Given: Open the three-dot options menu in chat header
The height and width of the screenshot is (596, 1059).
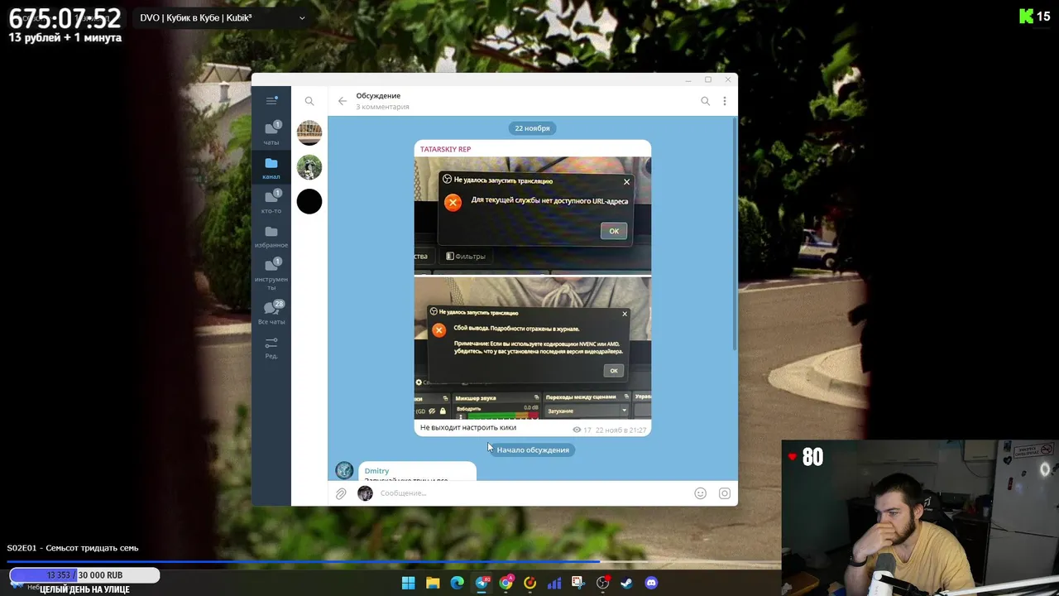Looking at the screenshot, I should pyautogui.click(x=725, y=101).
